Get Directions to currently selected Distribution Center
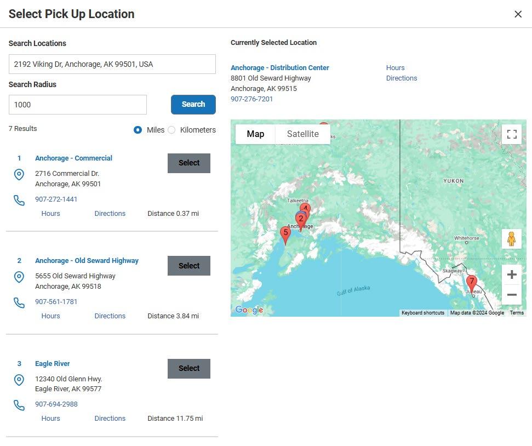The height and width of the screenshot is (446, 532). tap(402, 78)
